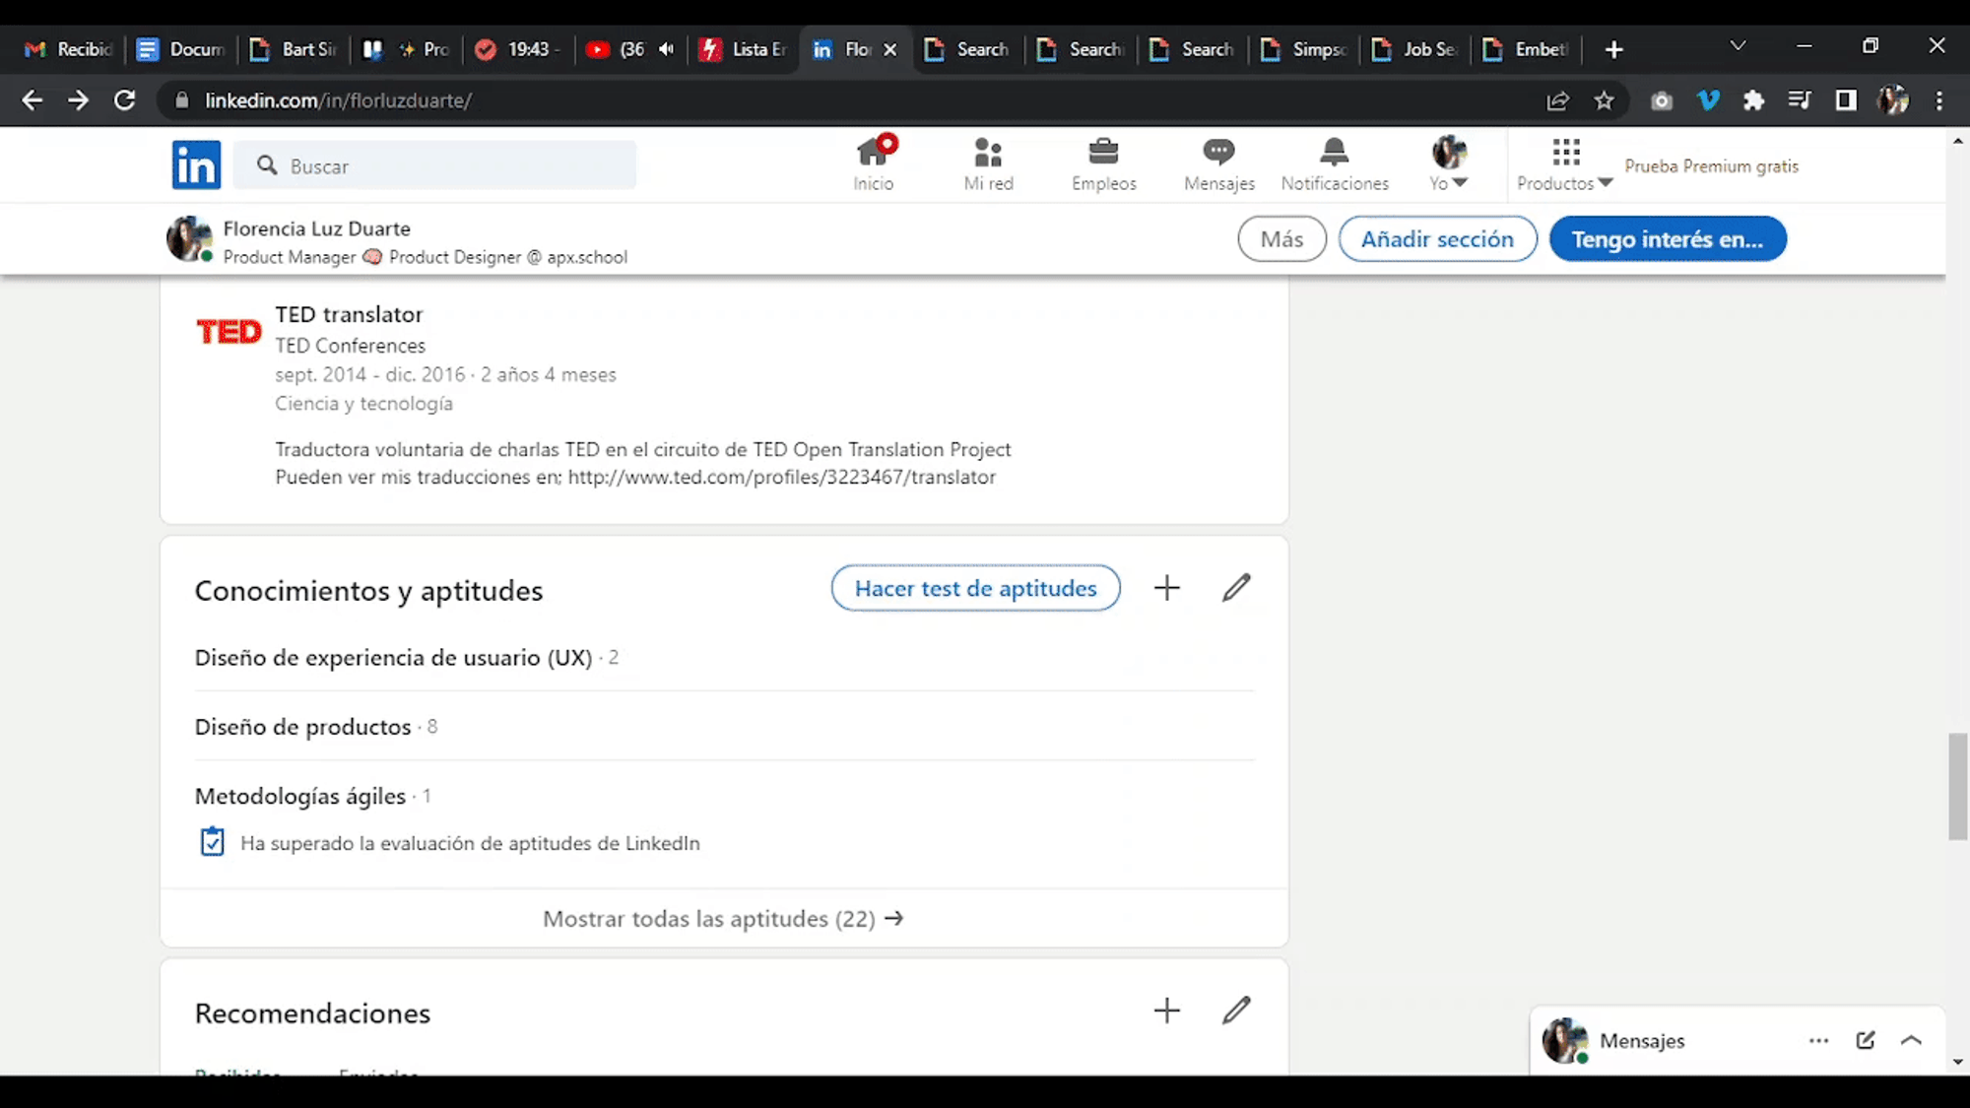Switch to the Job Search browser tab
Viewport: 1970px width, 1108px height.
point(1416,49)
